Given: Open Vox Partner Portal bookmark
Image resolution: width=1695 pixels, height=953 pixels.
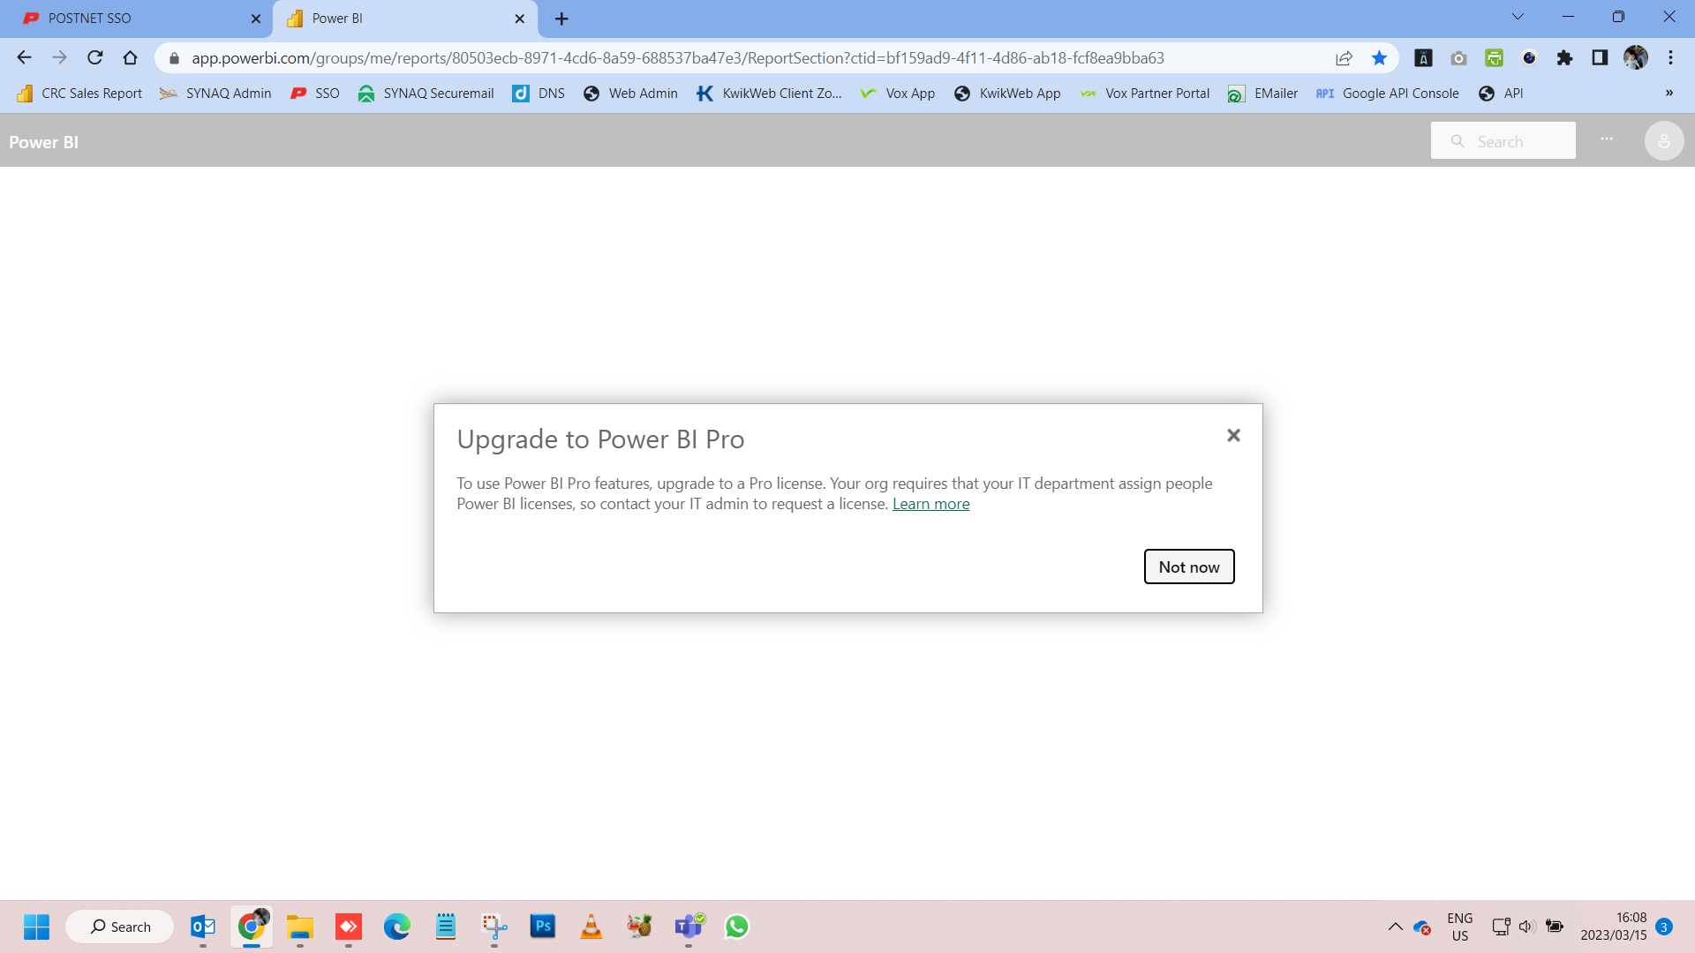Looking at the screenshot, I should click(x=1144, y=94).
